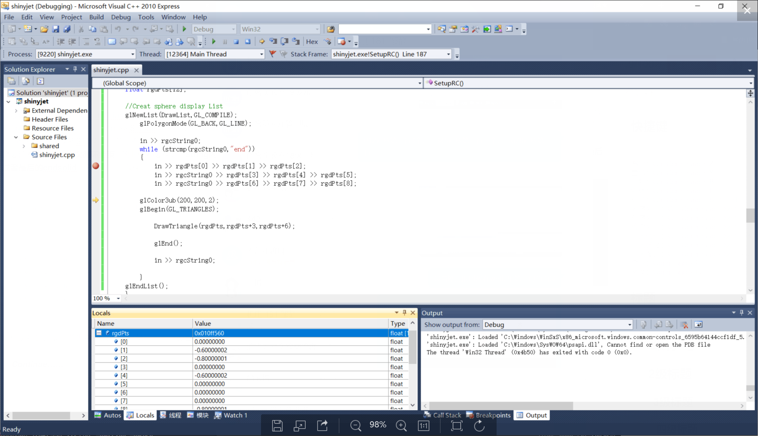758x436 pixels.
Task: Toggle word wrap icon in Output toolbar
Action: (x=699, y=325)
